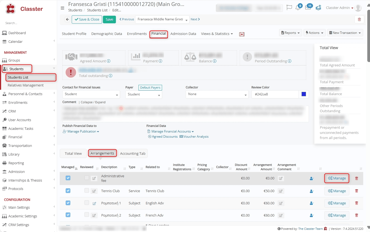The width and height of the screenshot is (370, 232).
Task: Click the layered stack plus icon in header
Action: 318,8
